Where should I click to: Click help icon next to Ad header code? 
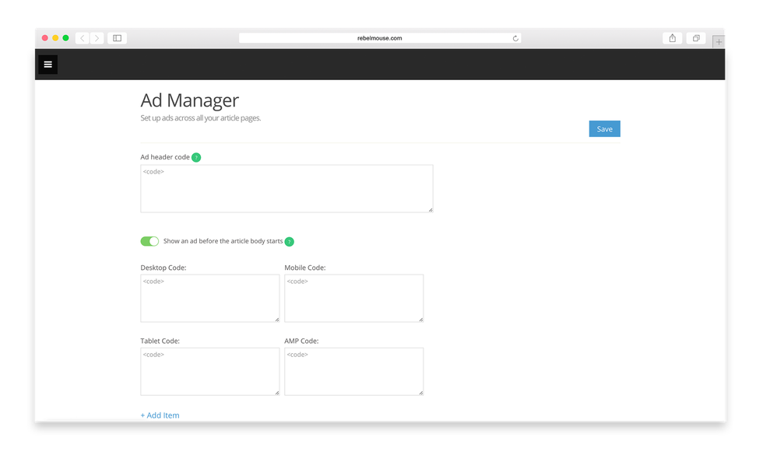coord(196,157)
